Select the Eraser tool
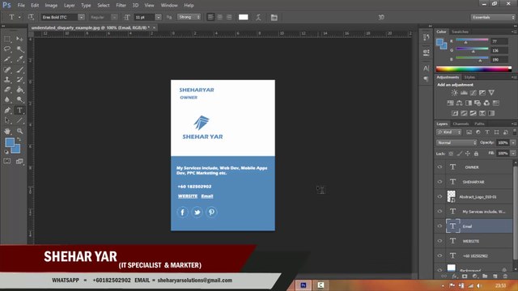Image resolution: width=518 pixels, height=291 pixels. point(7,90)
